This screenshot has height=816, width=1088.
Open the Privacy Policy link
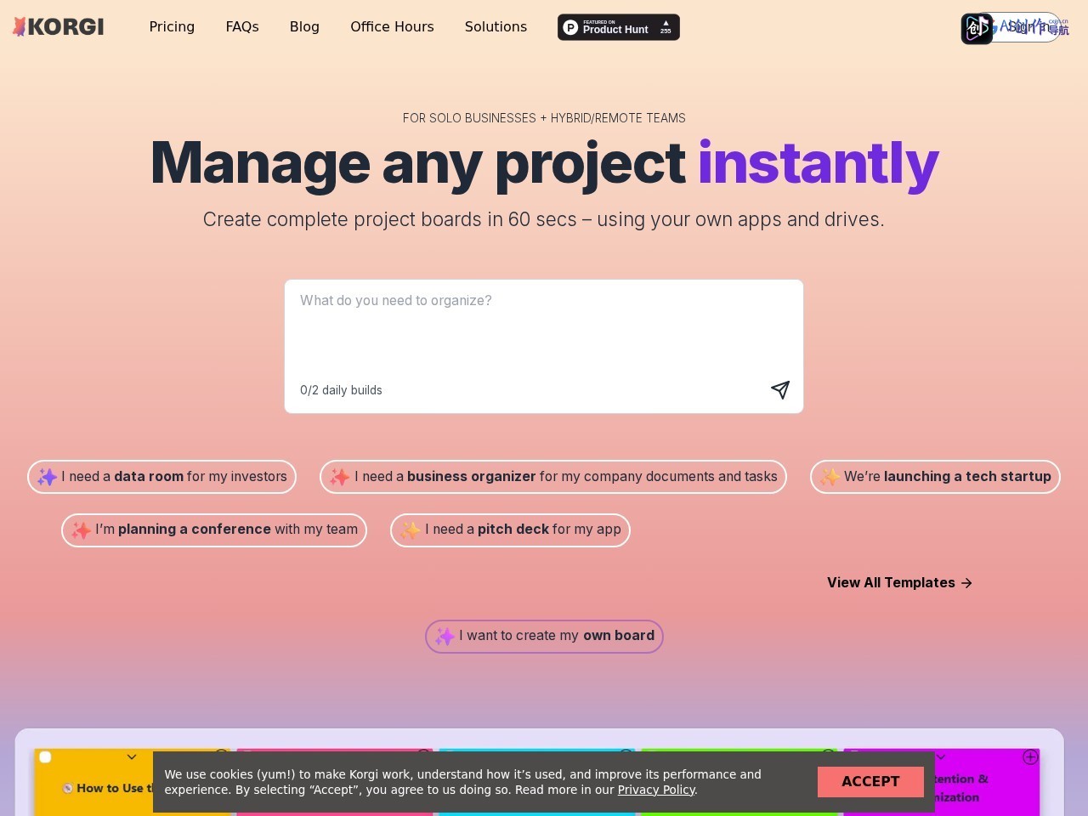[656, 790]
